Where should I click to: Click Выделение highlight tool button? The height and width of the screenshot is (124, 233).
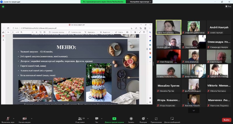point(105,32)
